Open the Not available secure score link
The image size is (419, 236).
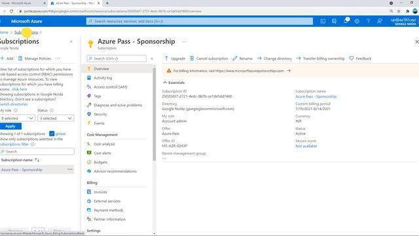pyautogui.click(x=306, y=146)
